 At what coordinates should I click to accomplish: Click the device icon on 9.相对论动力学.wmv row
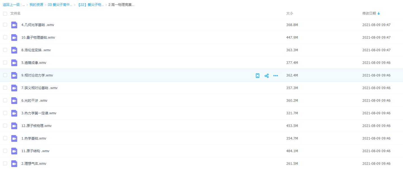(x=257, y=76)
